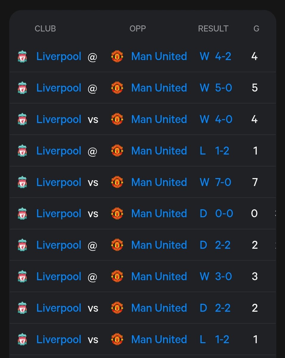Click the RESULT column header
This screenshot has height=358, width=285.
pyautogui.click(x=213, y=29)
